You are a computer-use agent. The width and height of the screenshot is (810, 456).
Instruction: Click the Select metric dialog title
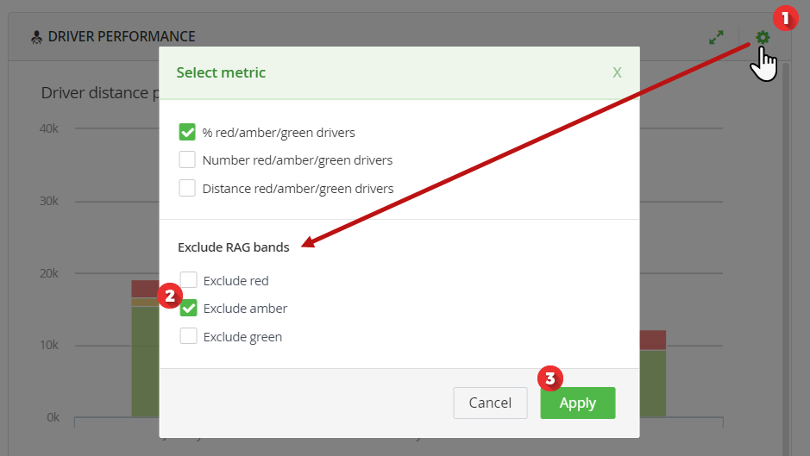[x=221, y=72]
